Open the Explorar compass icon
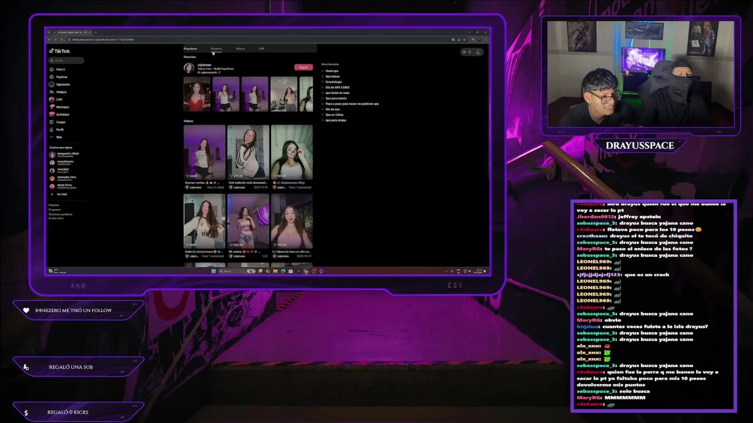 52,77
